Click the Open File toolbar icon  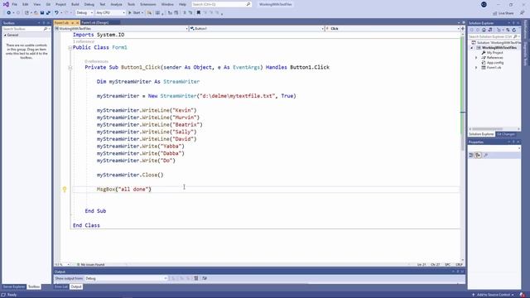pyautogui.click(x=36, y=13)
